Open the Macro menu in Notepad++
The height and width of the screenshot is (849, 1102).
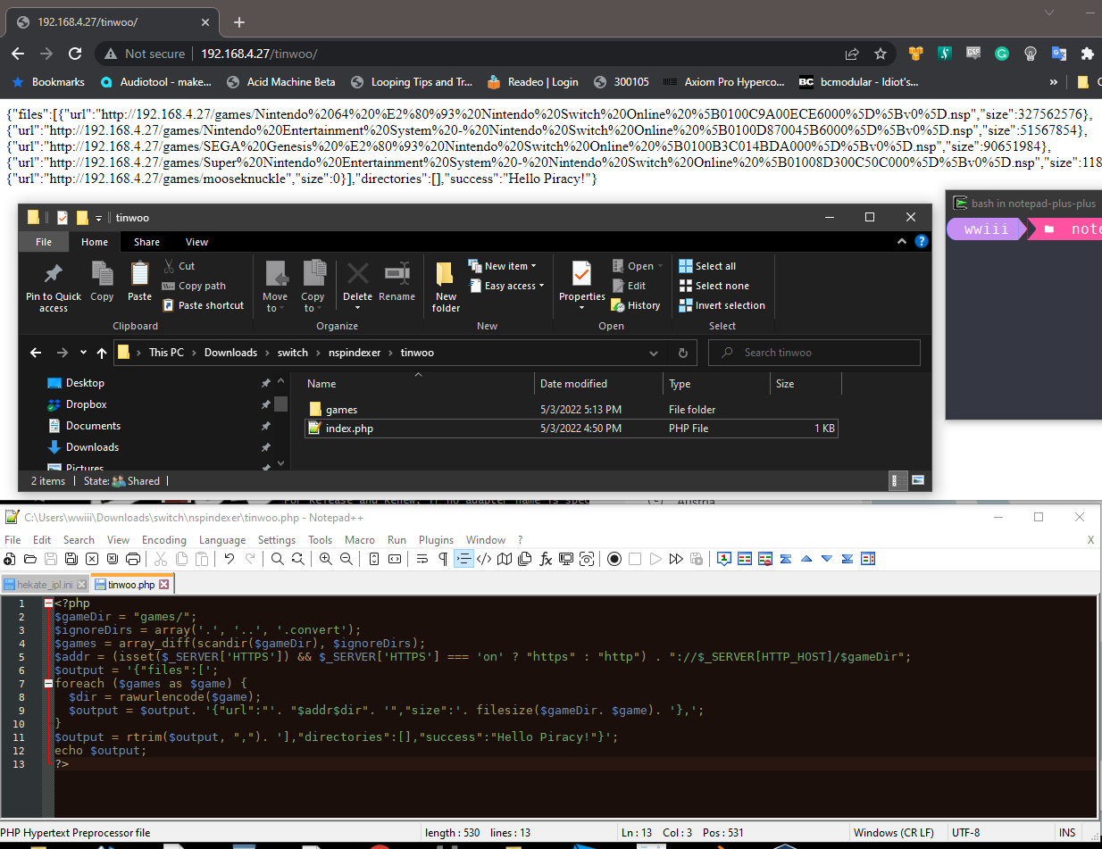360,540
